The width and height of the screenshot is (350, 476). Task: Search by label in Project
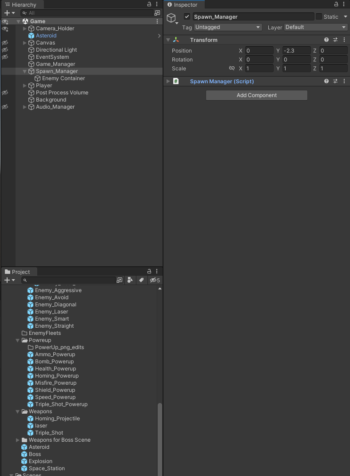(x=141, y=280)
